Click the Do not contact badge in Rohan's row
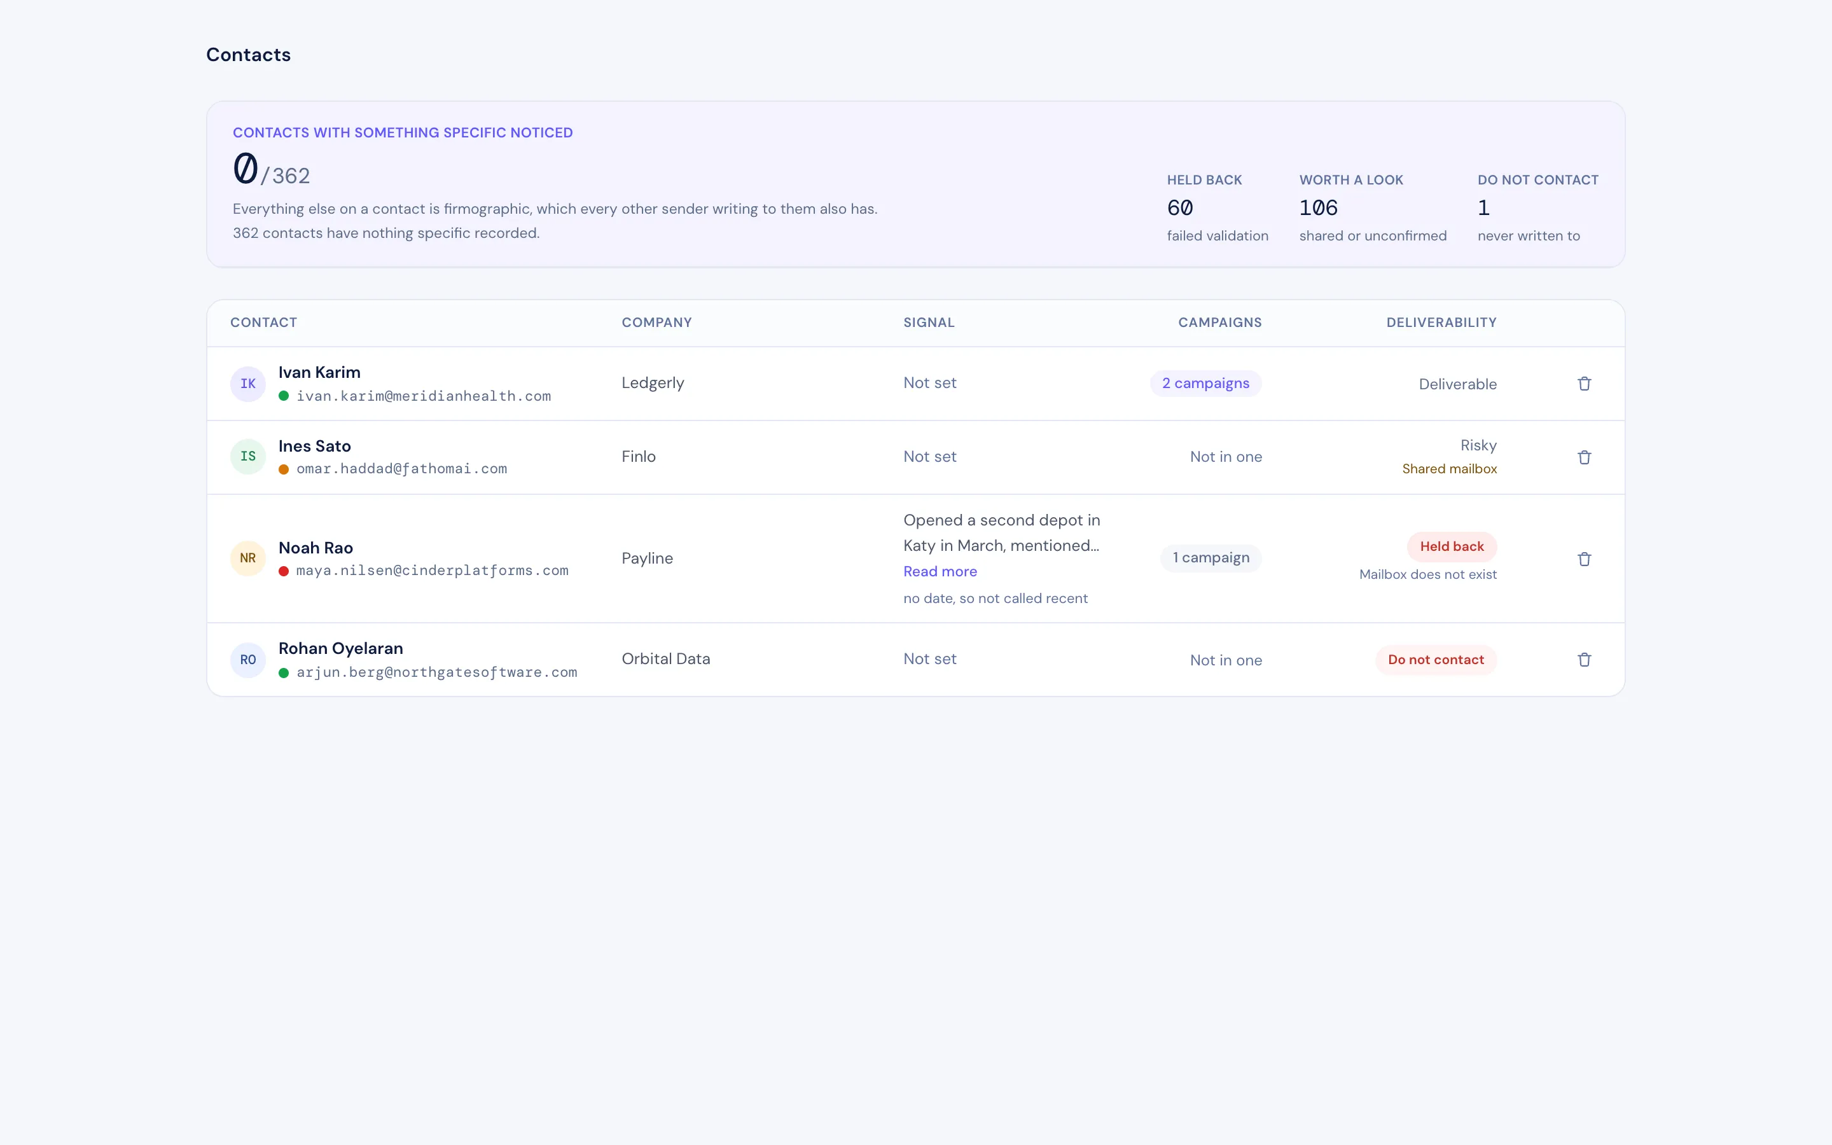Screen dimensions: 1832x1145 pyautogui.click(x=1435, y=660)
